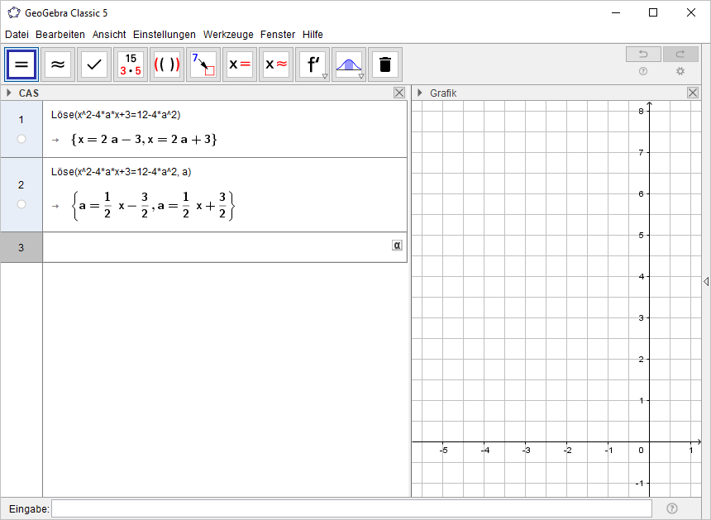Image resolution: width=711 pixels, height=520 pixels.
Task: Select the Delete trash tool
Action: pos(384,64)
